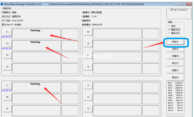Select port slot 04 button
The width and height of the screenshot is (194, 117).
pyautogui.click(x=7, y=67)
